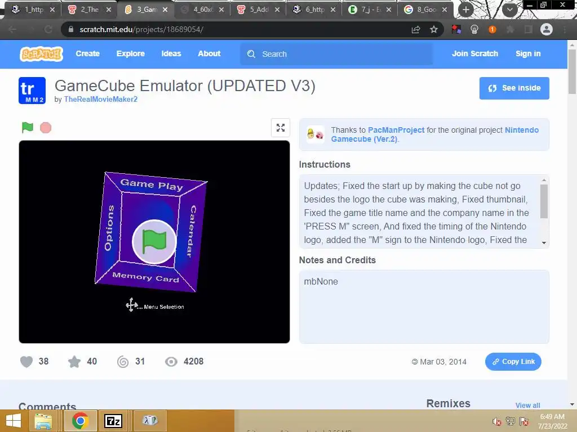
Task: Stop project with red stop button
Action: [46, 128]
